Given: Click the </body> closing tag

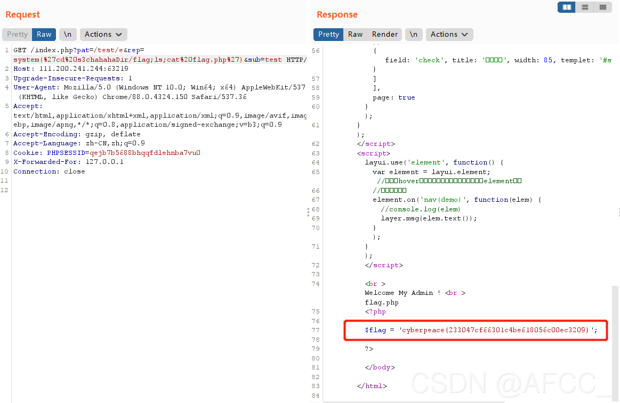Looking at the screenshot, I should 380,367.
